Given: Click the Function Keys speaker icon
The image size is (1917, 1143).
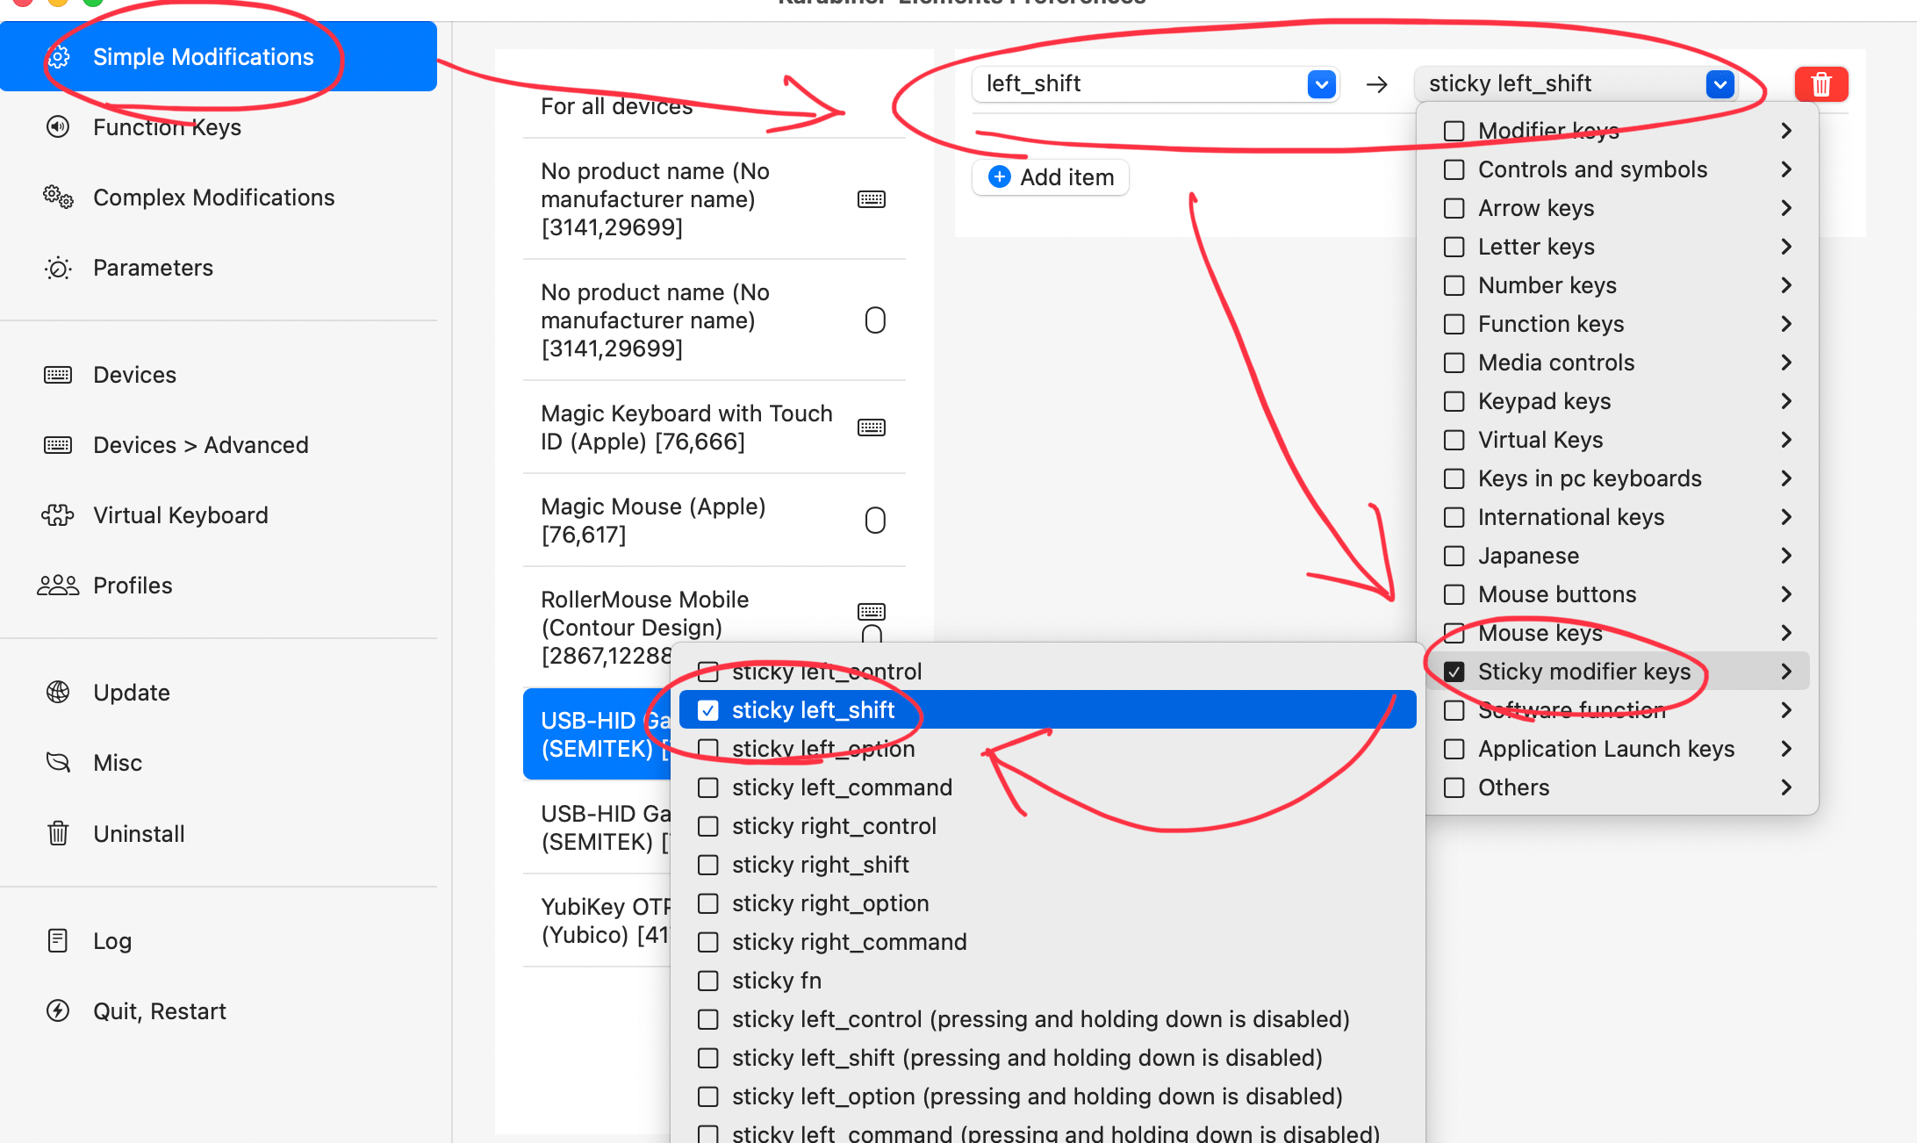Looking at the screenshot, I should tap(58, 127).
